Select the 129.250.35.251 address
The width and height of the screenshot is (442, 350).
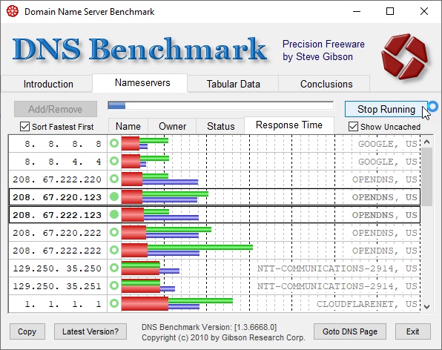coord(58,285)
